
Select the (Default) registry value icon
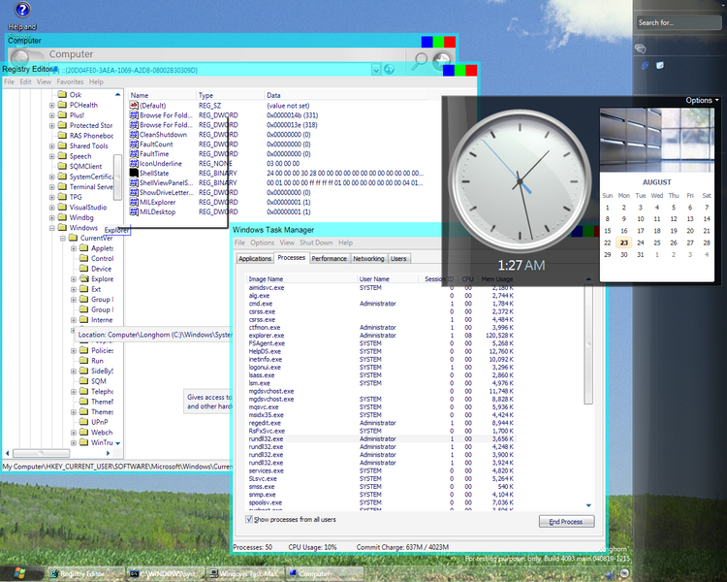[134, 106]
